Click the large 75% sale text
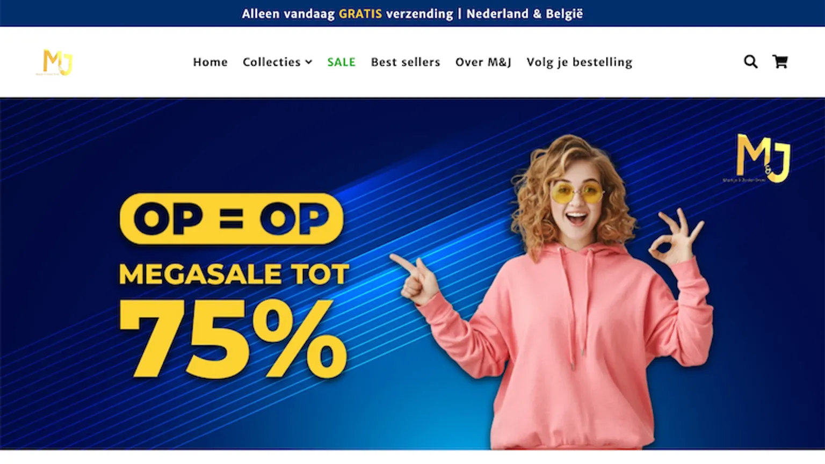Viewport: 825px width, 464px height. 233,338
